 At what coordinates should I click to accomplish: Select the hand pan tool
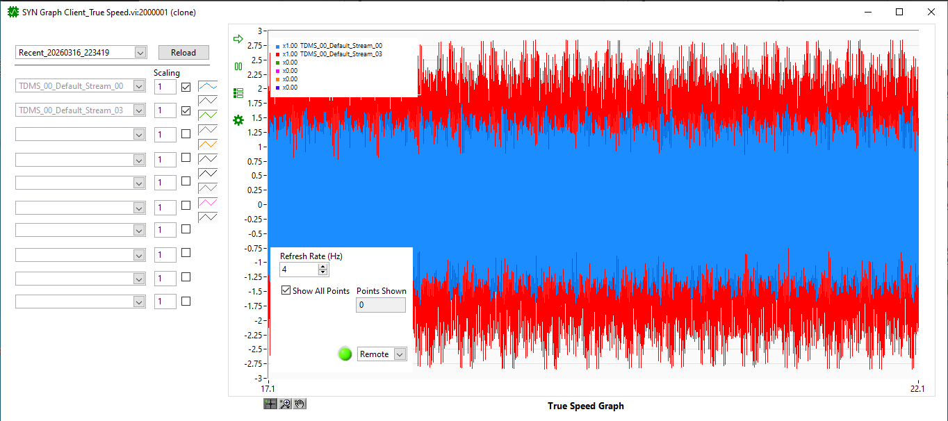[x=300, y=404]
